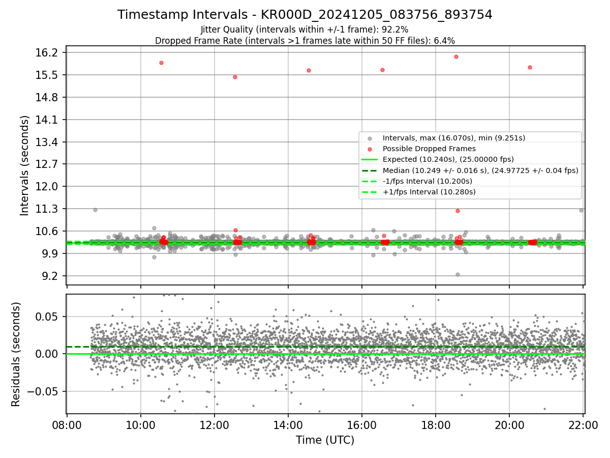This screenshot has width=610, height=458.
Task: Click the red outlier point near 20:30 at about 15.75 s
Action: (x=530, y=67)
